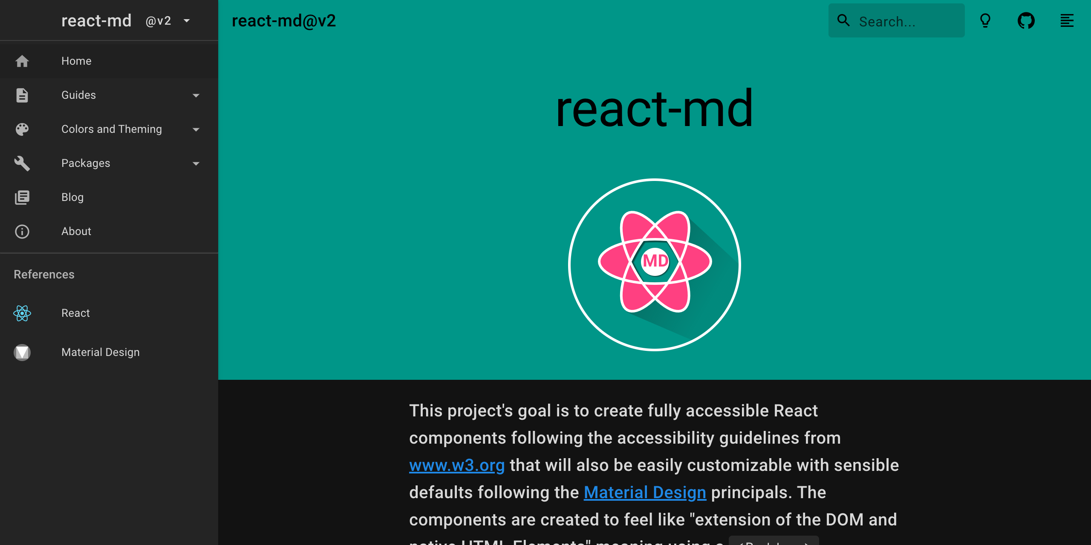Click the react-md Home icon
The height and width of the screenshot is (545, 1091).
coord(22,61)
